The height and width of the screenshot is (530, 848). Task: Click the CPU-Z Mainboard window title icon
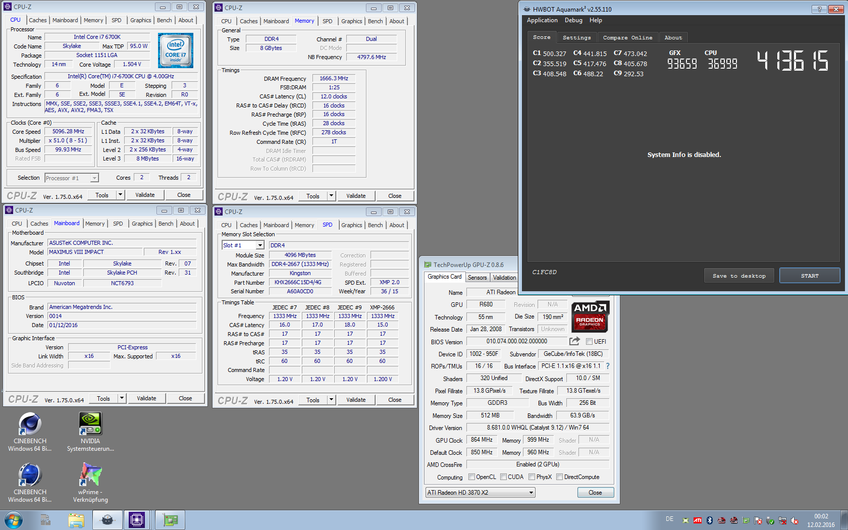point(9,210)
